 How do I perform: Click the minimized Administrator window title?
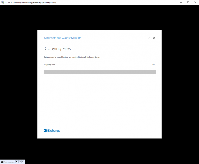coord(9,161)
